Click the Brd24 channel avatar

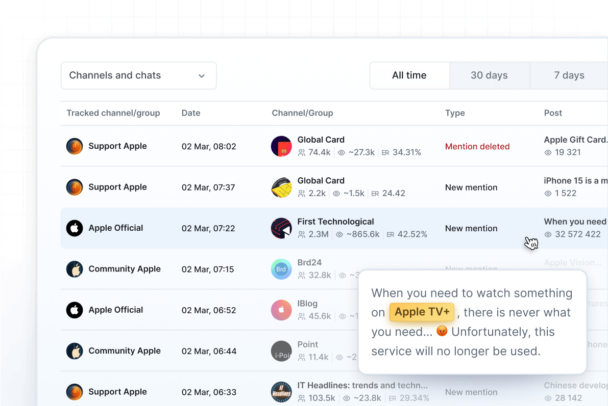coord(281,269)
